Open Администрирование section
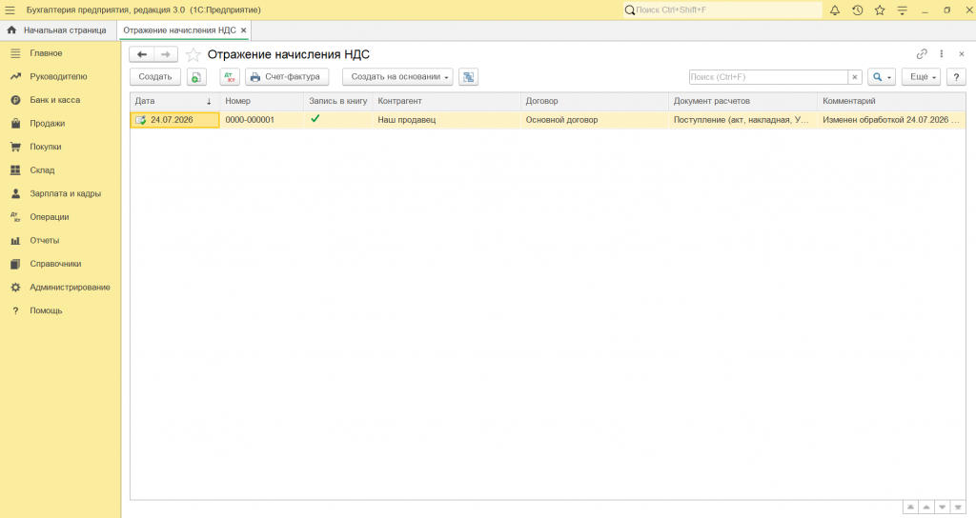The width and height of the screenshot is (976, 518). coord(70,288)
